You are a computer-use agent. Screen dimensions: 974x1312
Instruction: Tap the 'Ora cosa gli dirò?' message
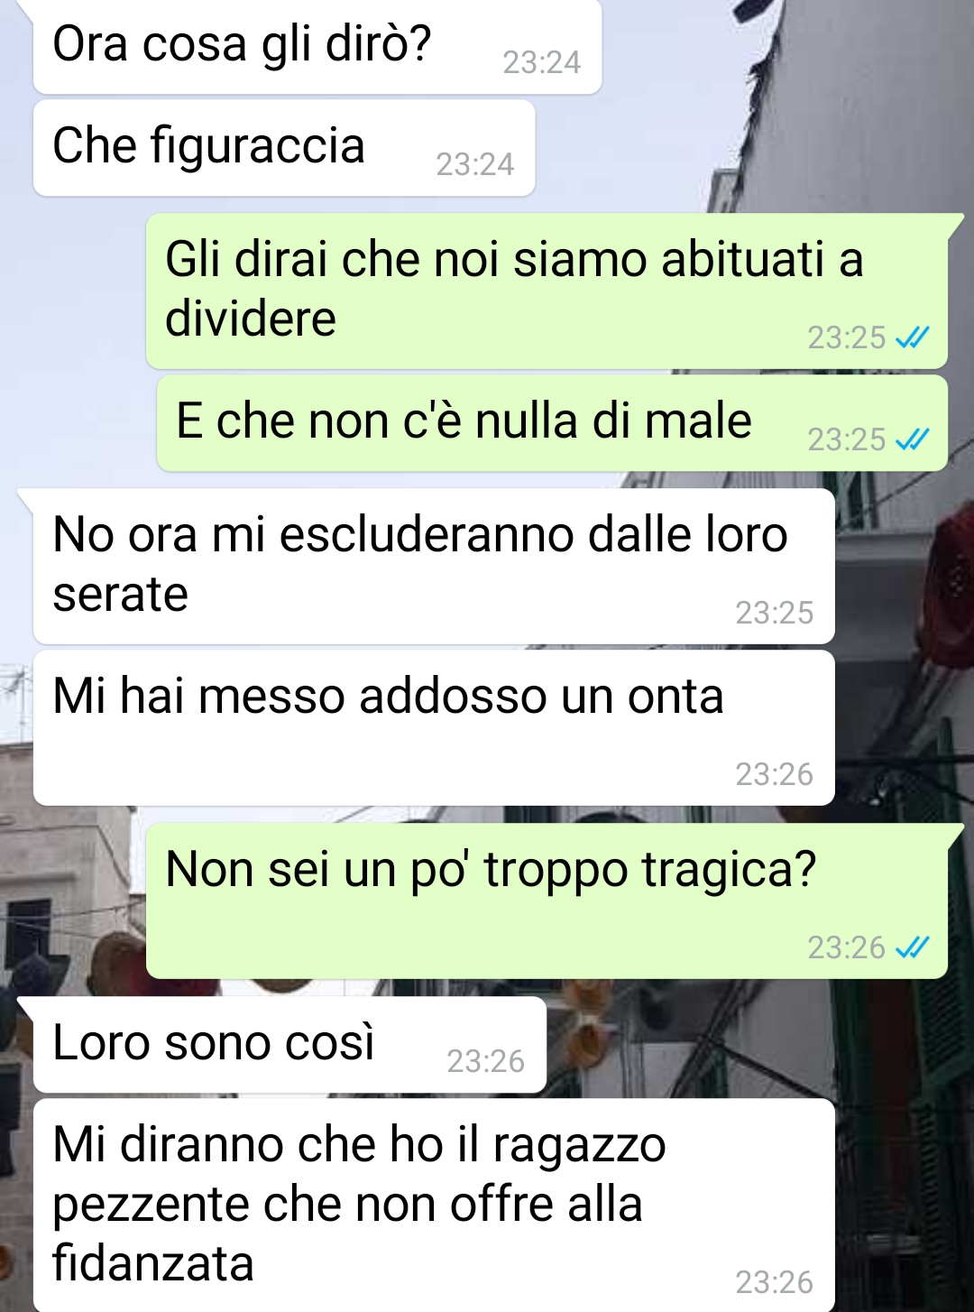click(317, 47)
